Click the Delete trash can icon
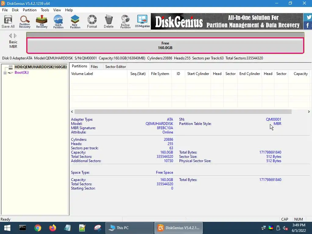This screenshot has height=234, width=312. (x=109, y=22)
